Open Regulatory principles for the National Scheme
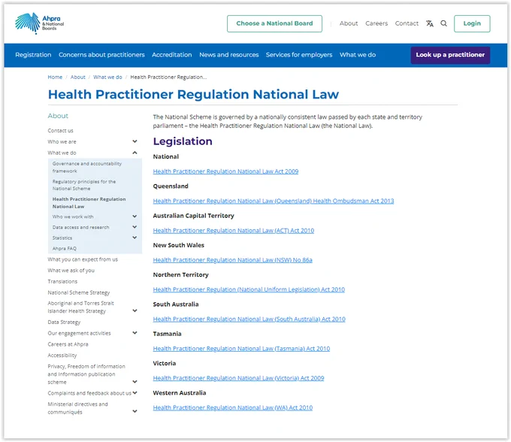 [x=84, y=185]
